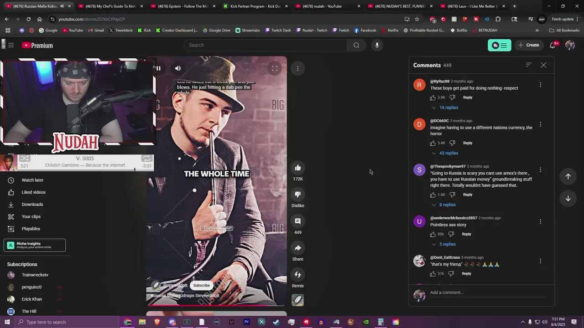Open YouTube notifications bell

tap(553, 45)
